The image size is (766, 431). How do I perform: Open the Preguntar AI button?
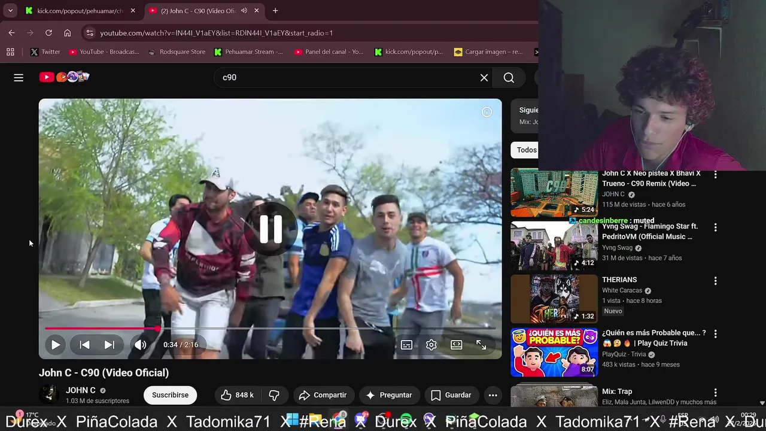pos(389,395)
